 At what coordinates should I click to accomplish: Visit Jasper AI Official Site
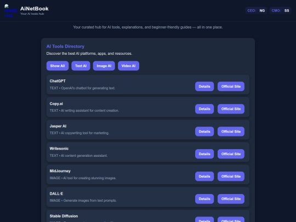pyautogui.click(x=231, y=132)
